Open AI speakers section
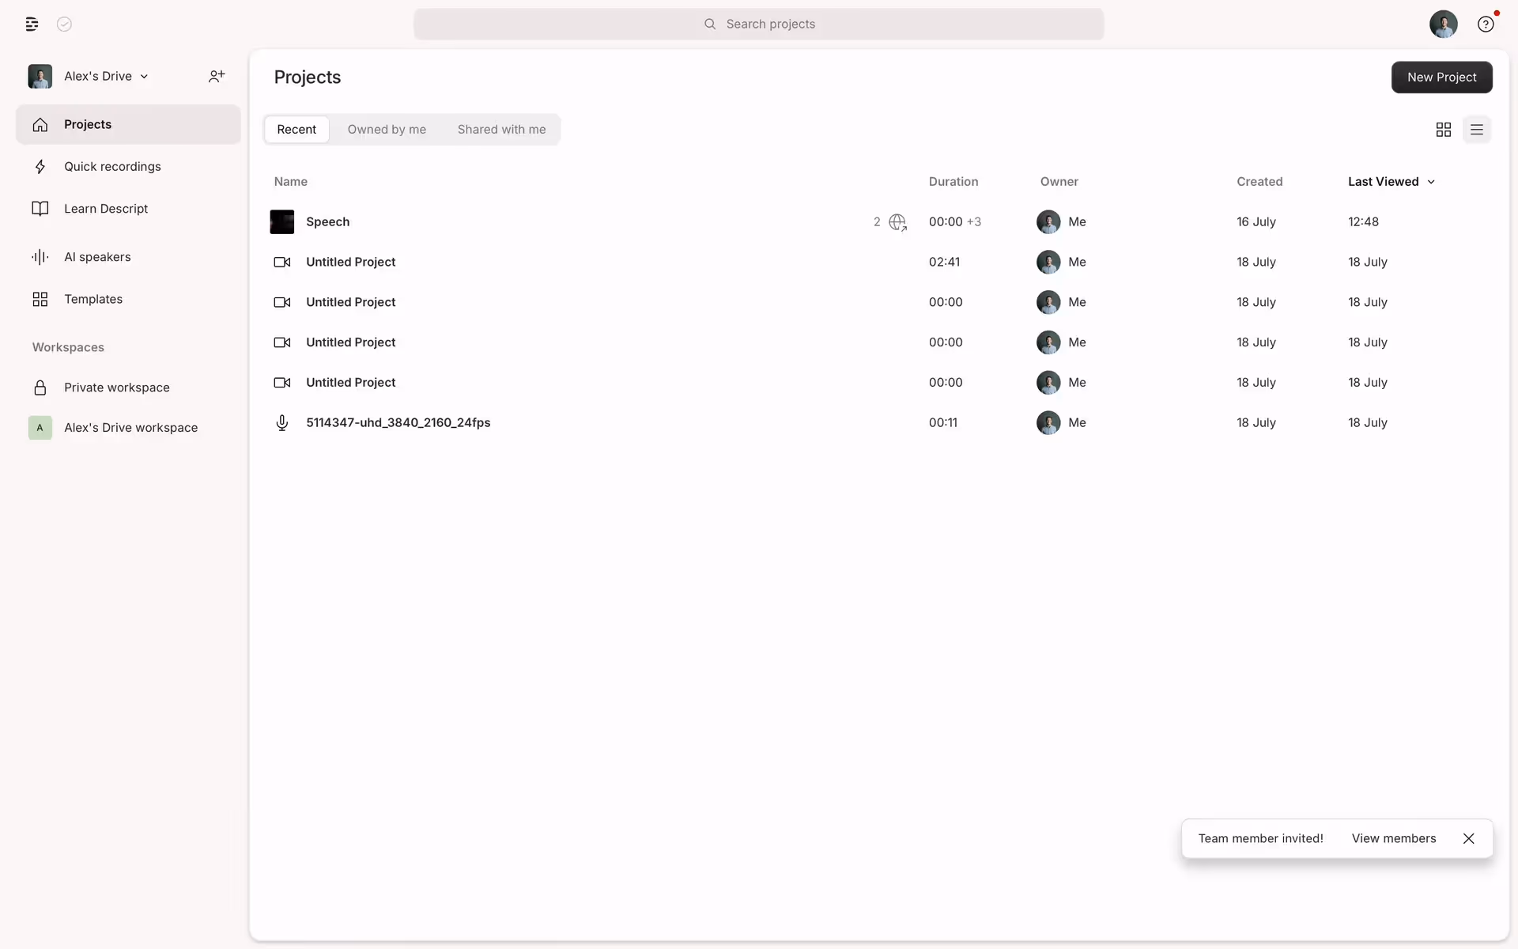 [x=97, y=257]
